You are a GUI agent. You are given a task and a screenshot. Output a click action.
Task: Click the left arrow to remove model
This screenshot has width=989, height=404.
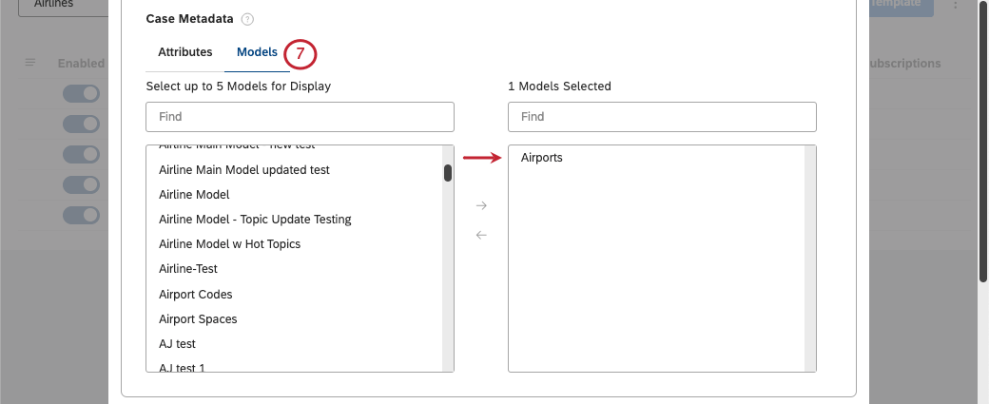tap(481, 235)
